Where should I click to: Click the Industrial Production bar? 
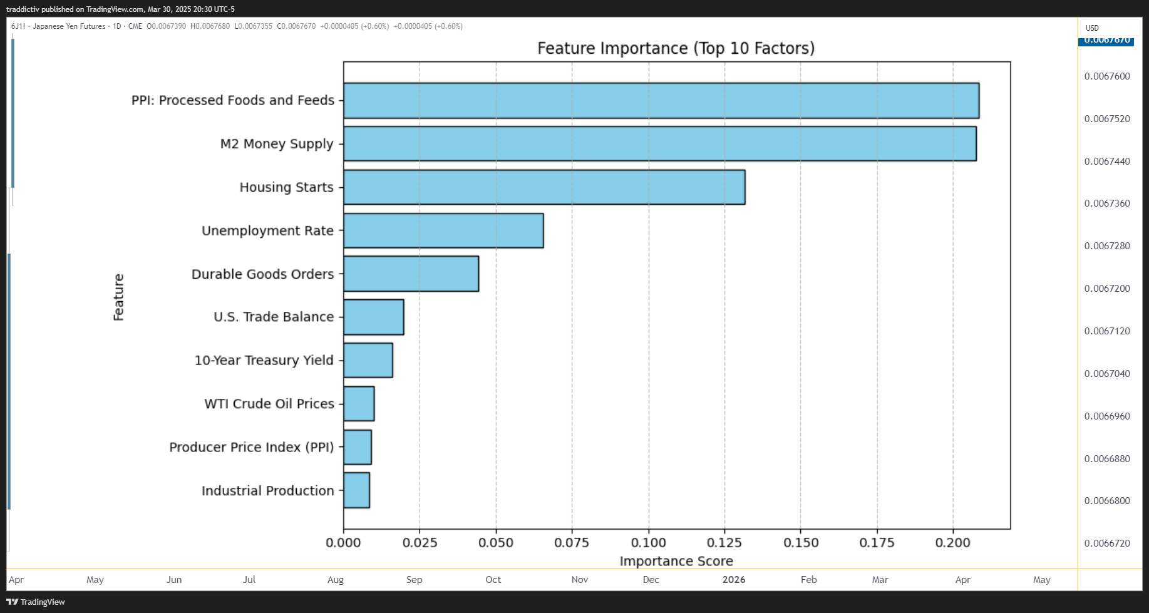(x=356, y=490)
